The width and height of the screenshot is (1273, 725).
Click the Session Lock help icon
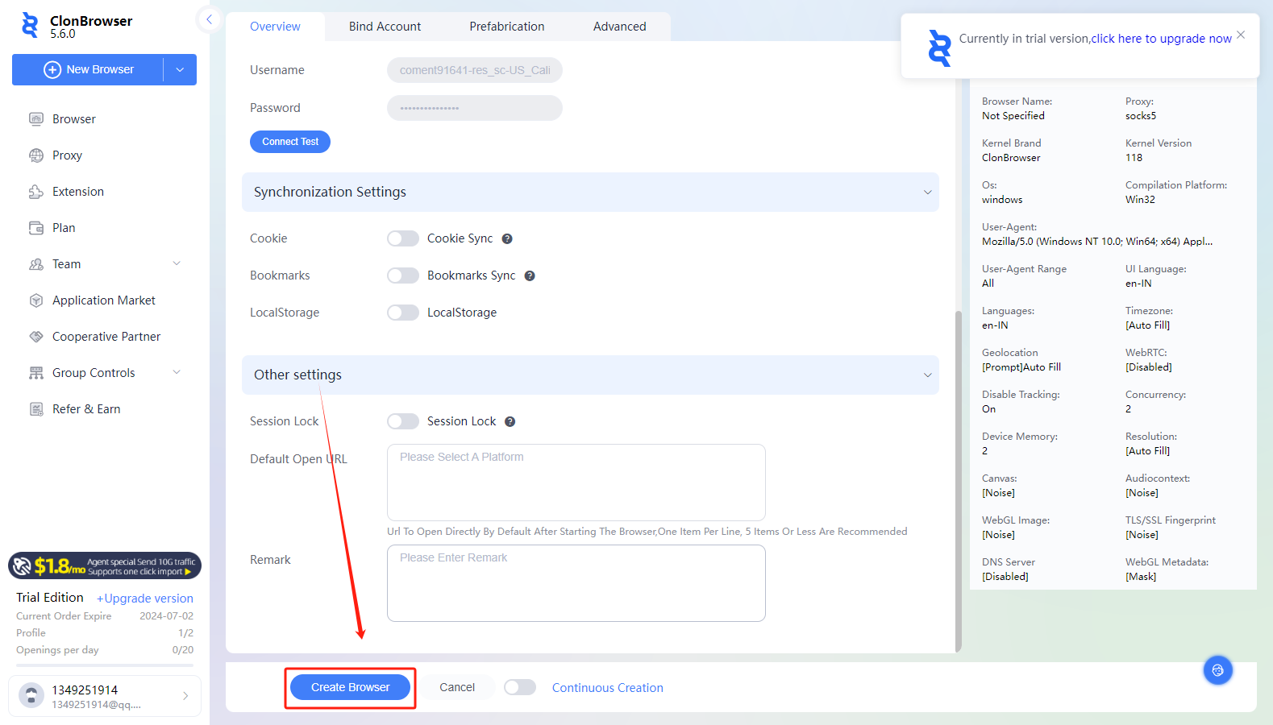coord(510,421)
